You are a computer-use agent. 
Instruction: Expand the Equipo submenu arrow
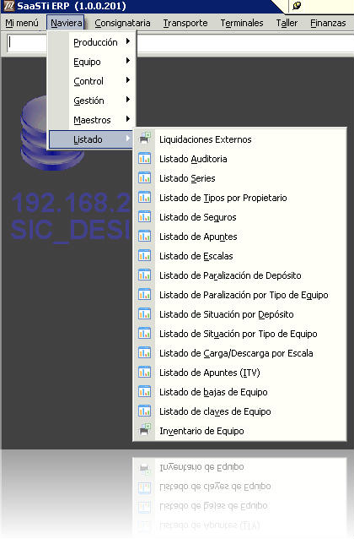click(x=128, y=61)
